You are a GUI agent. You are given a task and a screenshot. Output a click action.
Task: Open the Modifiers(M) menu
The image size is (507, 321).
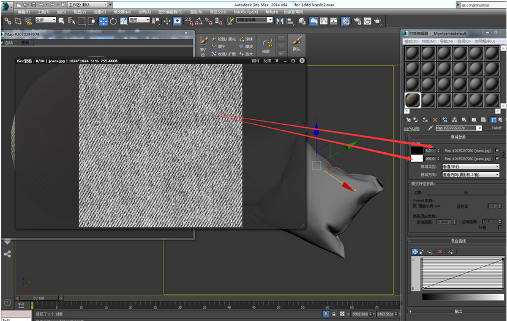(122, 12)
